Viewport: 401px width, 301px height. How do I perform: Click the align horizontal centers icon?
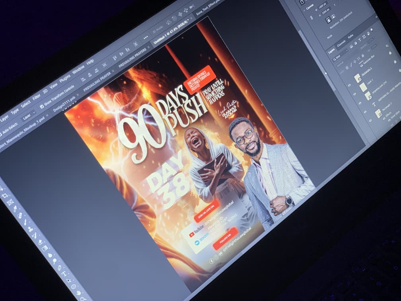(x=90, y=75)
